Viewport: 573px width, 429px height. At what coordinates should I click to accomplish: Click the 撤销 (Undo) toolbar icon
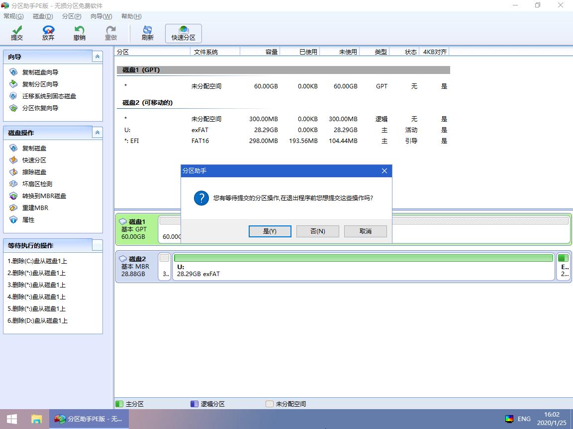click(79, 33)
